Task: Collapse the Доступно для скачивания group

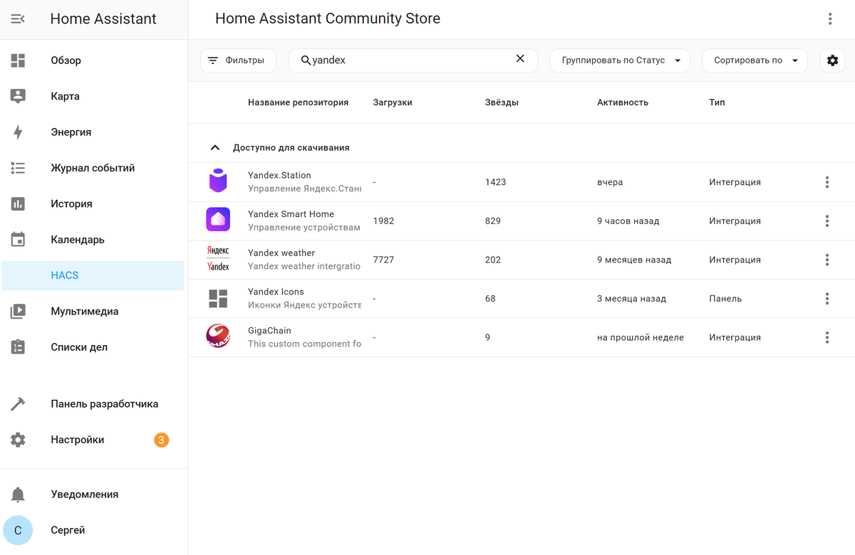Action: tap(214, 148)
